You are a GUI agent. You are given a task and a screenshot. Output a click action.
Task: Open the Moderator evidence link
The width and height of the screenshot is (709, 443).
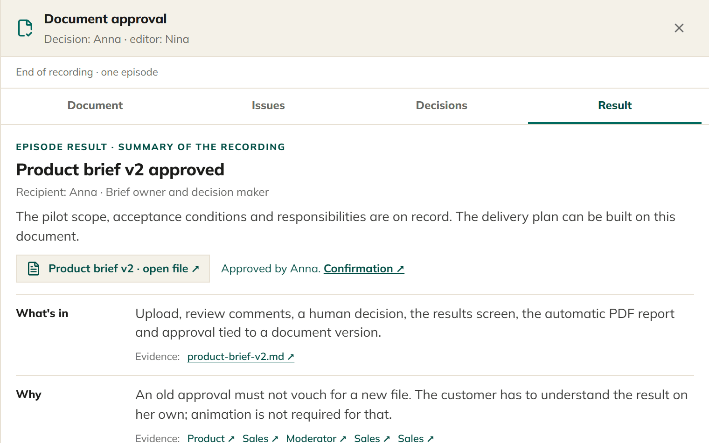[x=316, y=438]
